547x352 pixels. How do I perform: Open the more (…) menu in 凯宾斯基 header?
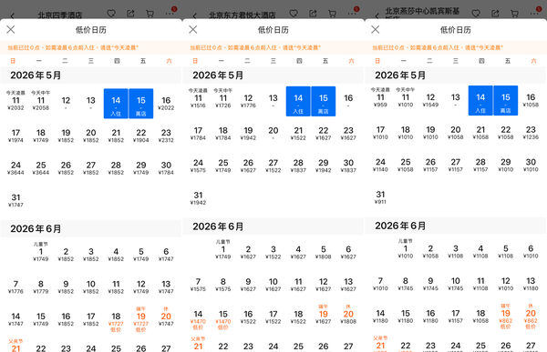tap(534, 14)
